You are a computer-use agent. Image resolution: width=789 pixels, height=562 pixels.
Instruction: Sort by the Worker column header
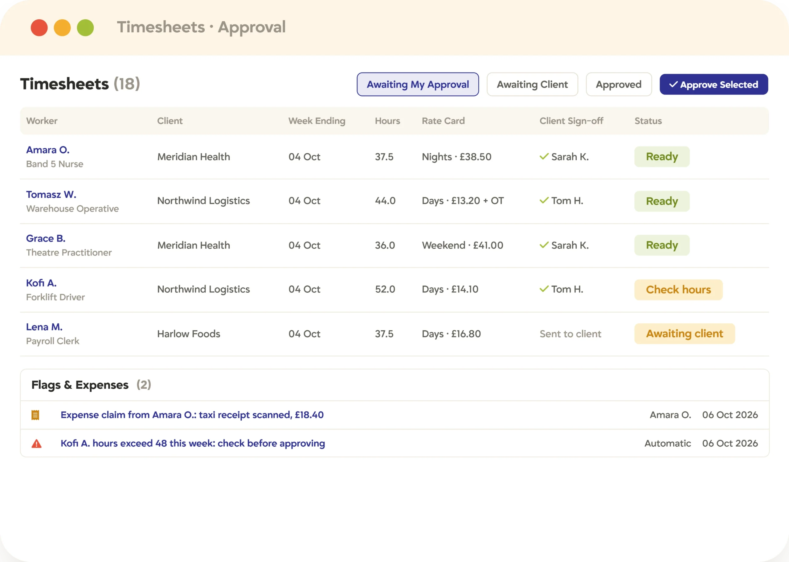(x=42, y=121)
